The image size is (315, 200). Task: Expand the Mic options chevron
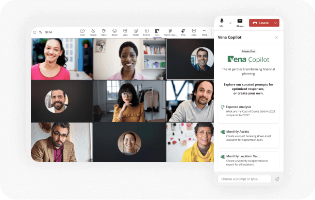[230, 23]
